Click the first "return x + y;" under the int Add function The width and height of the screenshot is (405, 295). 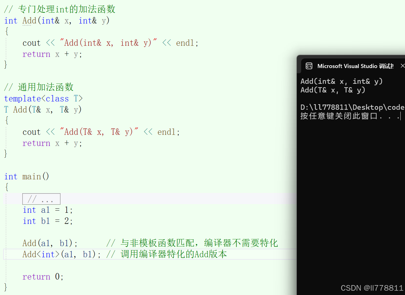(x=52, y=54)
